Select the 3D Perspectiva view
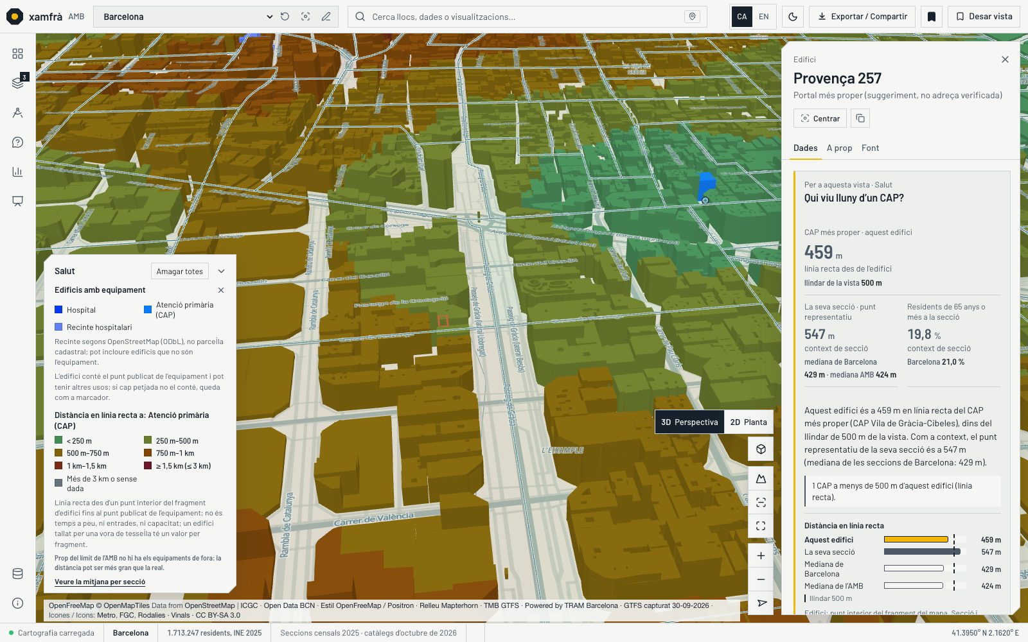 point(689,422)
